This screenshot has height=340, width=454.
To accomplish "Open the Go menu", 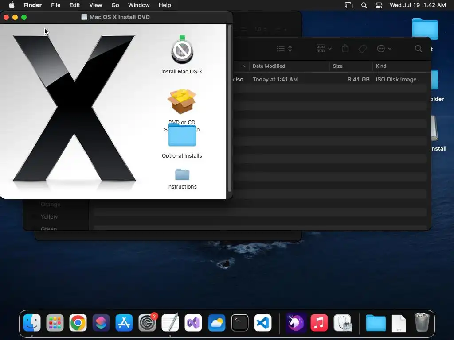I will pyautogui.click(x=115, y=5).
